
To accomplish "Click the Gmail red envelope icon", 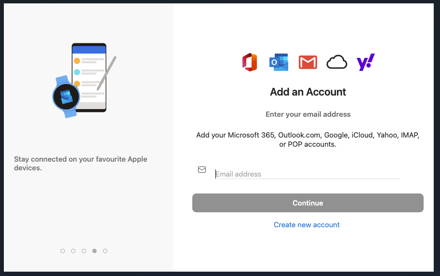I will coord(308,62).
